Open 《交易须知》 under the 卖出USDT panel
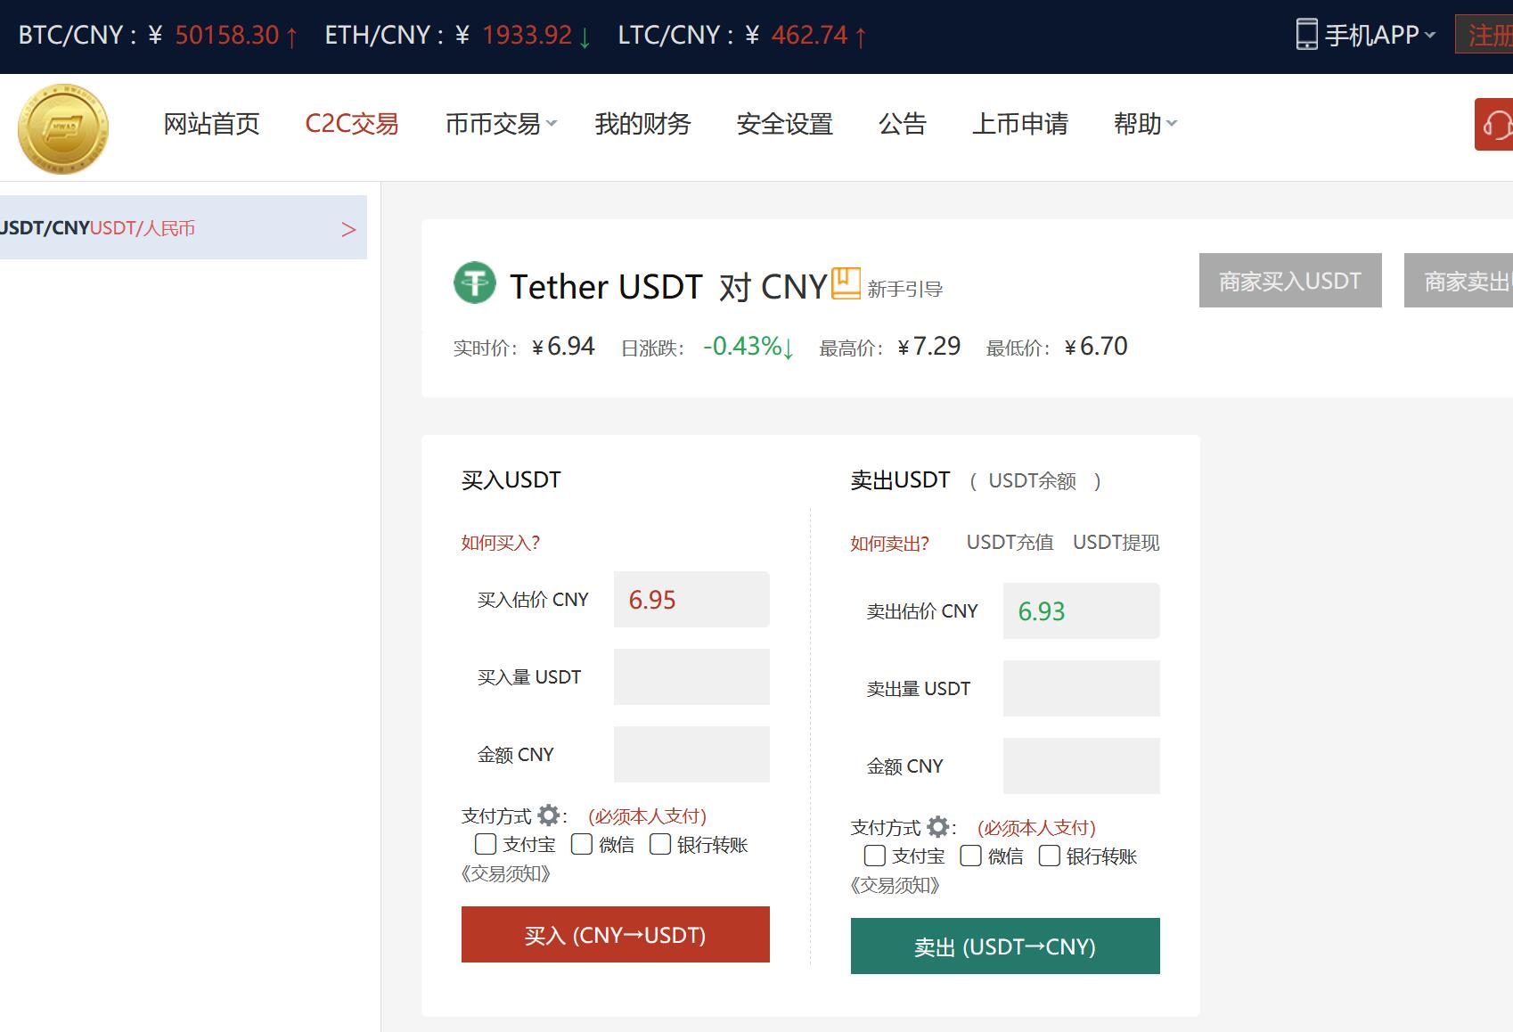 (x=896, y=885)
